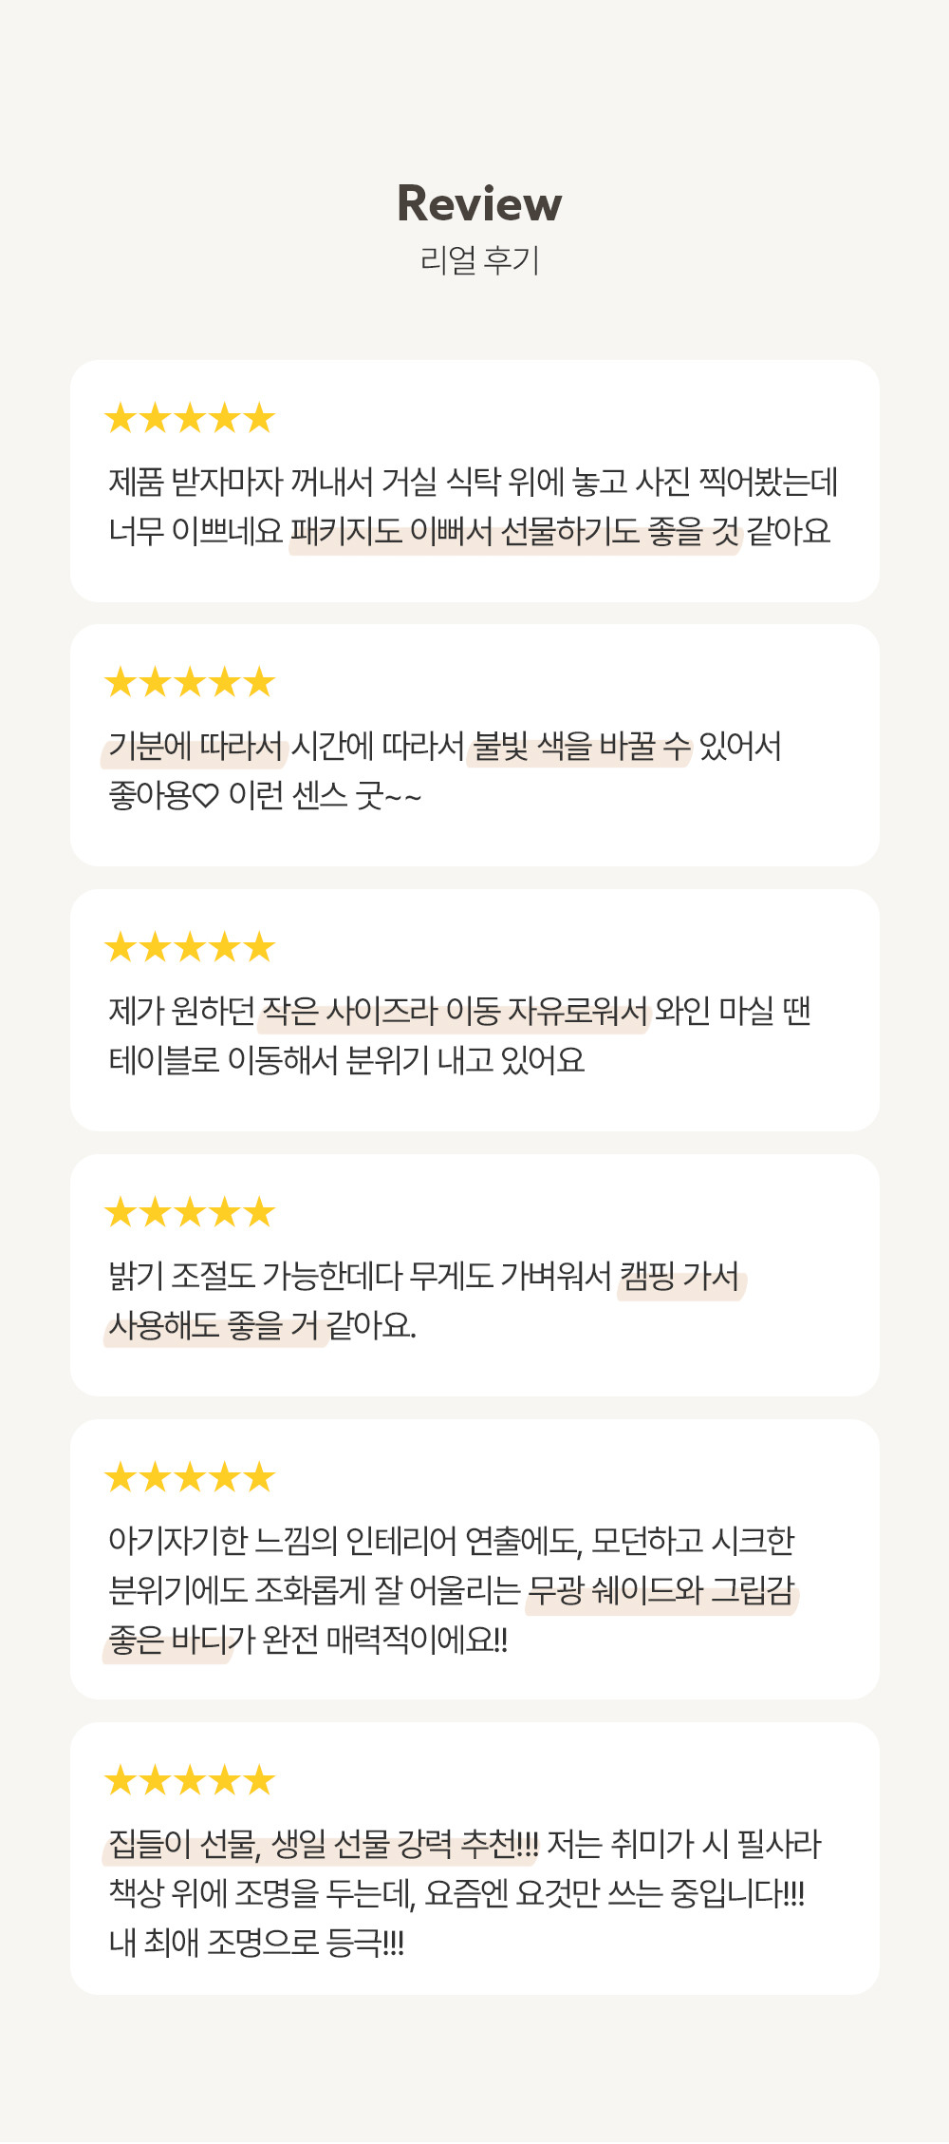Click the stars above the 작은 사이즈라 review

pos(190,947)
